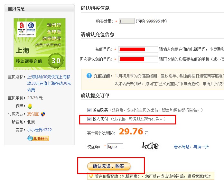The height and width of the screenshot is (182, 224).
Task: Click the 确认无误，购买 confirm purchase button
Action: [x=109, y=166]
